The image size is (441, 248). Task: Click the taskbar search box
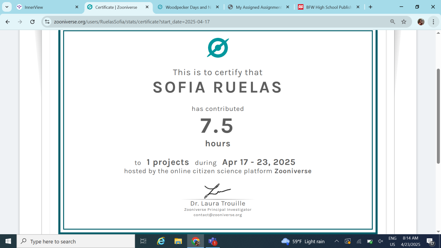tap(76, 241)
